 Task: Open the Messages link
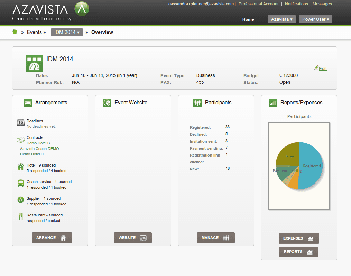[322, 4]
